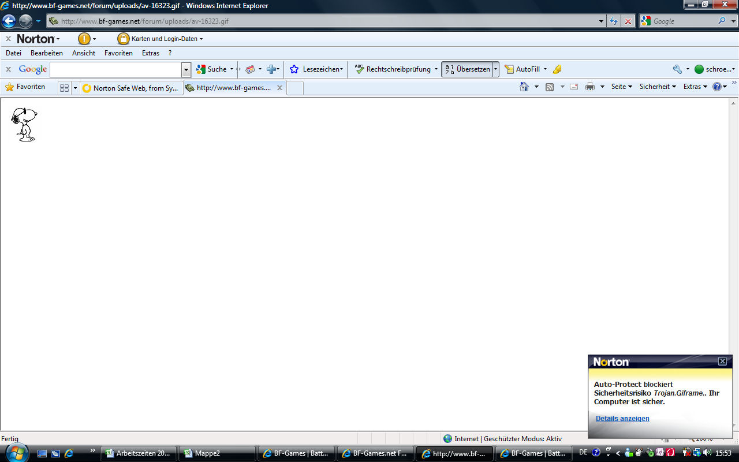739x462 pixels.
Task: Click the Refresh page icon
Action: [x=614, y=21]
